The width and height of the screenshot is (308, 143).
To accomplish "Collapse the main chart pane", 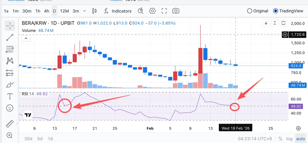I will tap(275, 23).
